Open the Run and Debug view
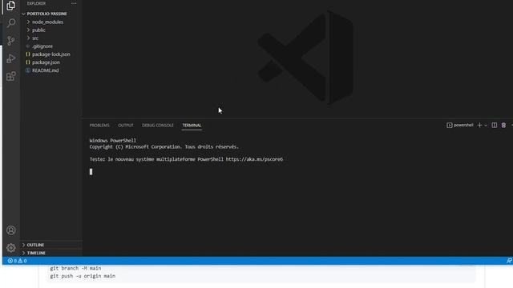513x288 pixels. (10, 58)
